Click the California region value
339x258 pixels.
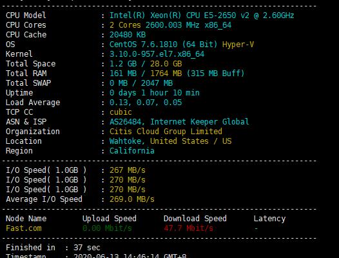pos(132,151)
